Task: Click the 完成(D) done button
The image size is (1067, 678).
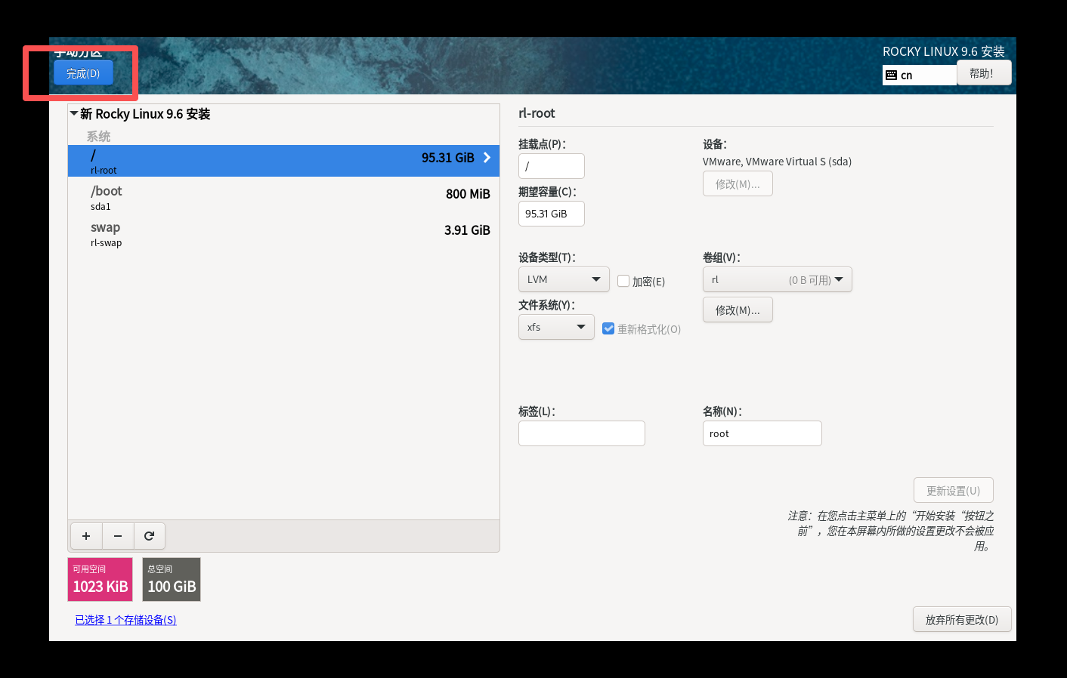Action: pos(83,73)
